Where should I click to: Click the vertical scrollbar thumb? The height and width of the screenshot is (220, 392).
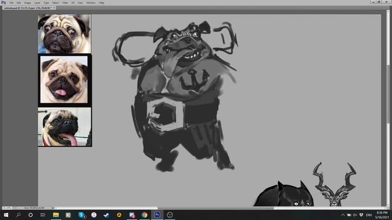[388, 94]
